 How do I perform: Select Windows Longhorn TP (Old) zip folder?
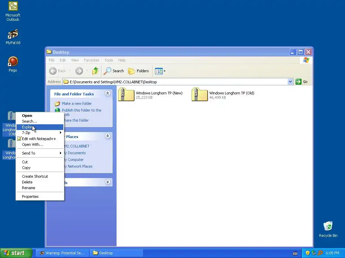[223, 95]
